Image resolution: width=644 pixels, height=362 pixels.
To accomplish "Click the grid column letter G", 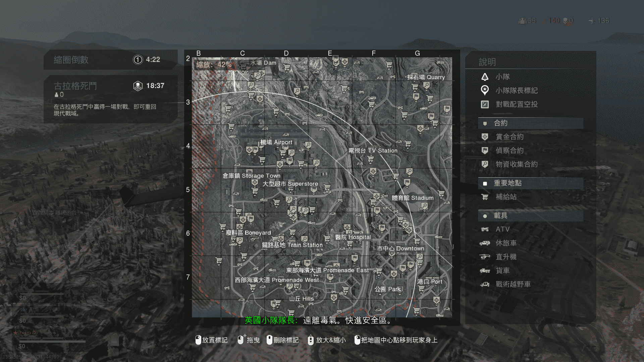I will pos(417,53).
